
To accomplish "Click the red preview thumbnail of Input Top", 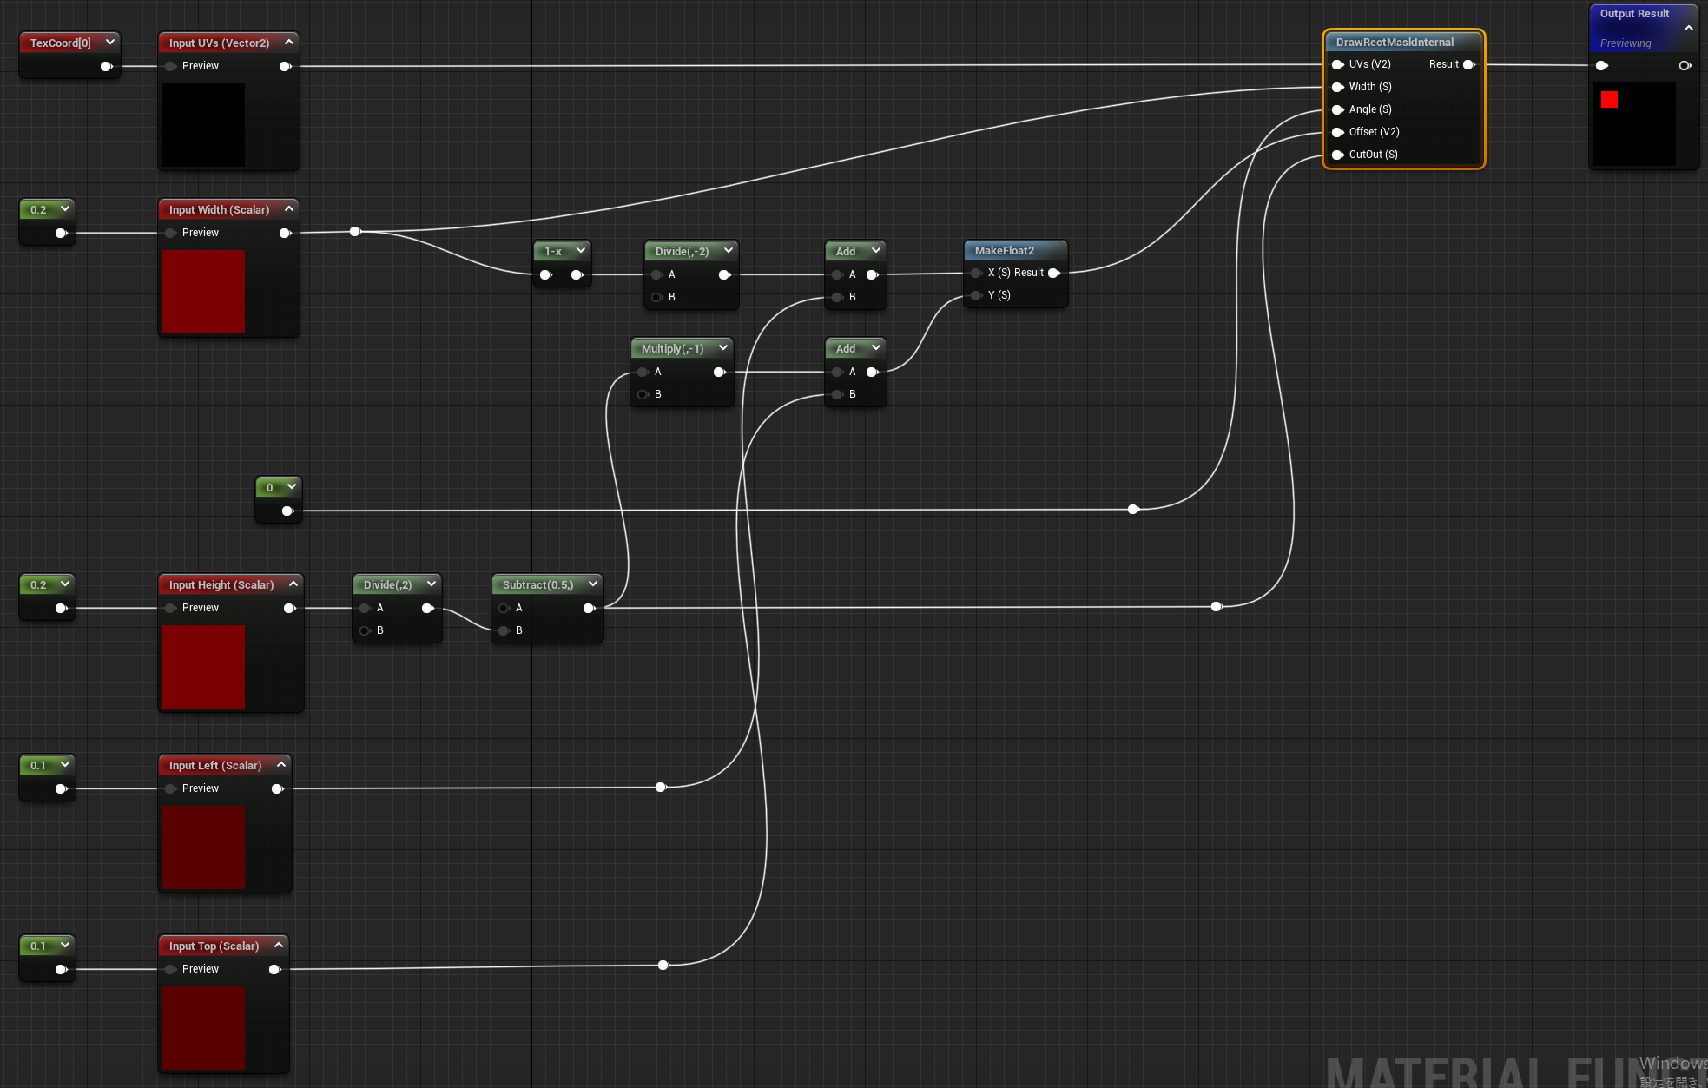I will pos(202,1029).
